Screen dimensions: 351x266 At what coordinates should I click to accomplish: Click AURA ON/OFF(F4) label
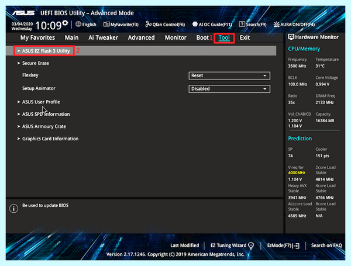coord(298,25)
